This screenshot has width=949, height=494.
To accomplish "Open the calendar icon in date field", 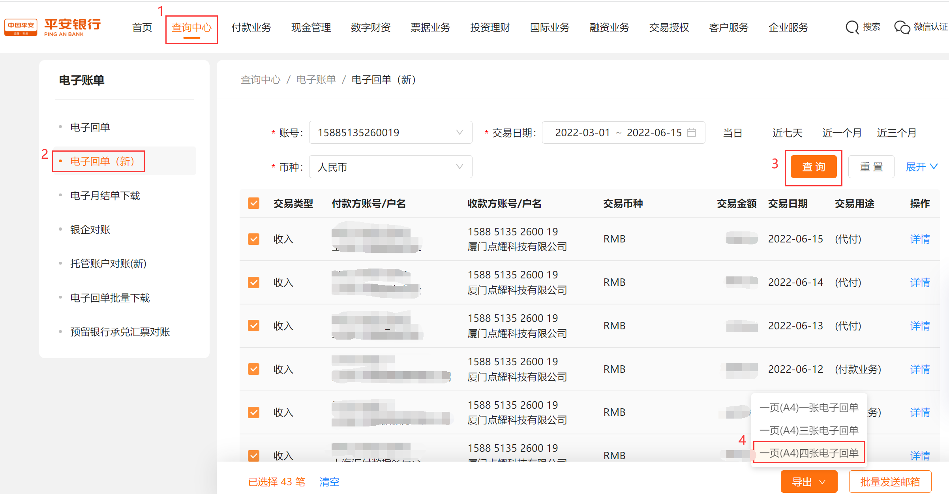I will (691, 132).
